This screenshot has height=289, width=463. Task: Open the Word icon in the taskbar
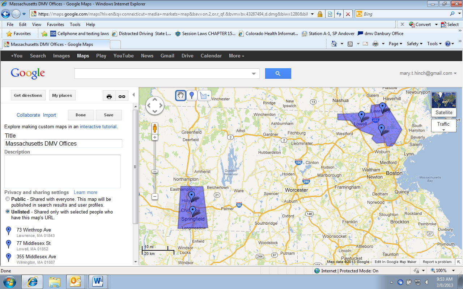pos(98,281)
